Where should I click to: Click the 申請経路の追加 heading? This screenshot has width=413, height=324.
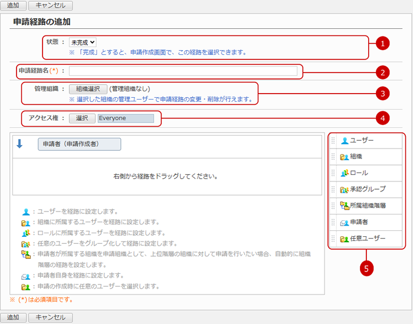(x=42, y=22)
